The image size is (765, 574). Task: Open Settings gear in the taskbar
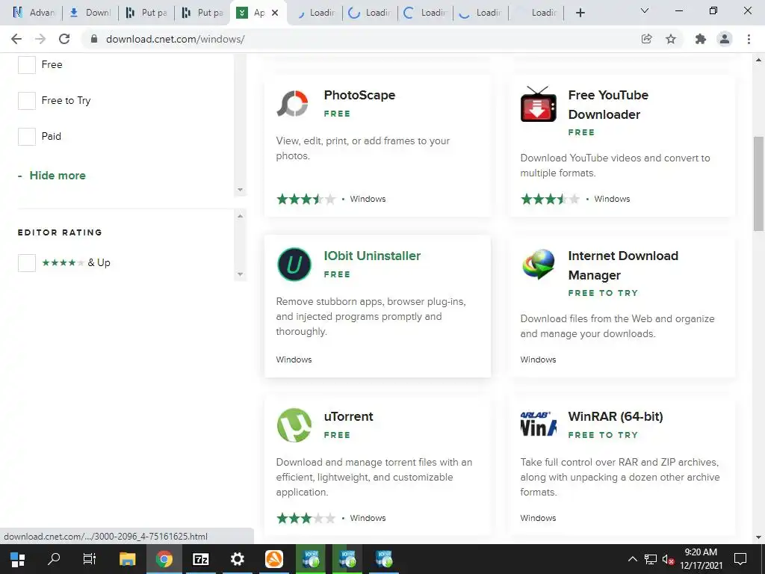point(237,559)
